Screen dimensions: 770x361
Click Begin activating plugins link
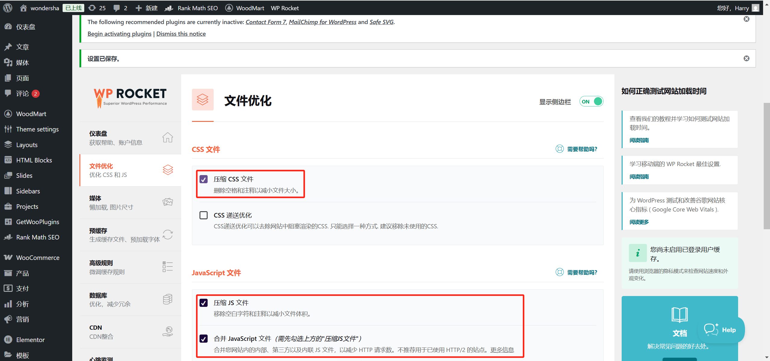point(119,34)
